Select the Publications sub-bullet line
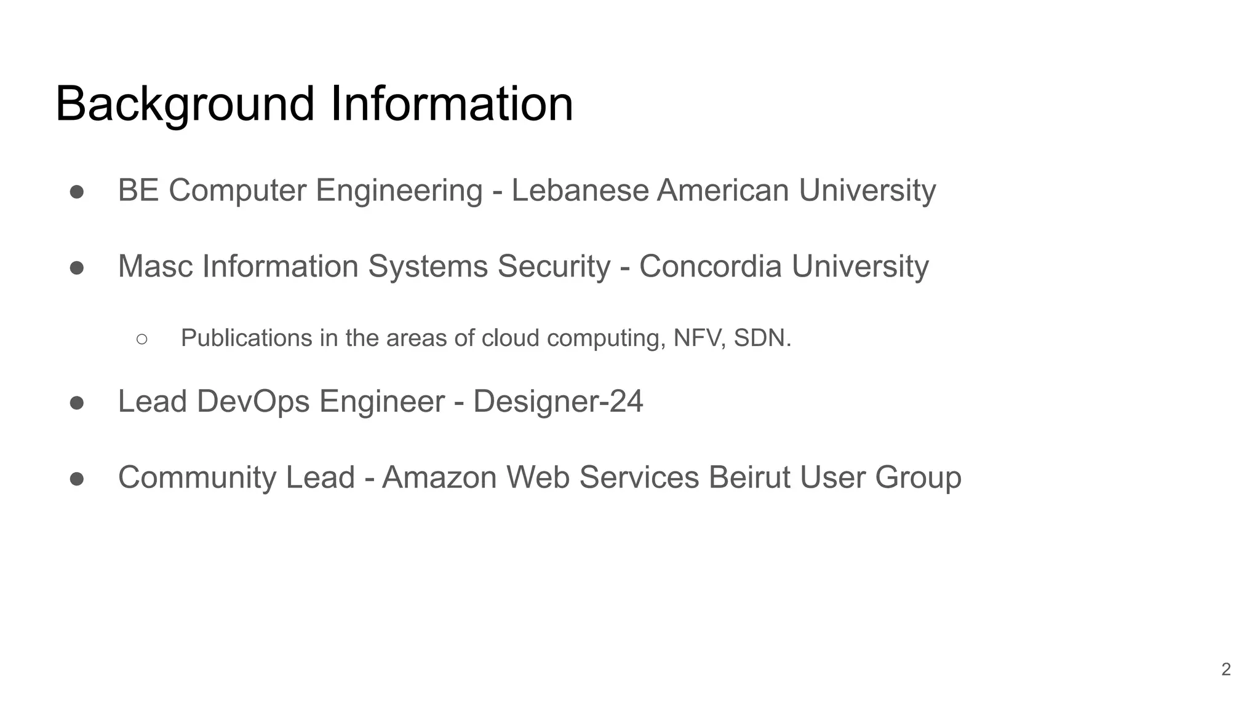 pyautogui.click(x=486, y=338)
